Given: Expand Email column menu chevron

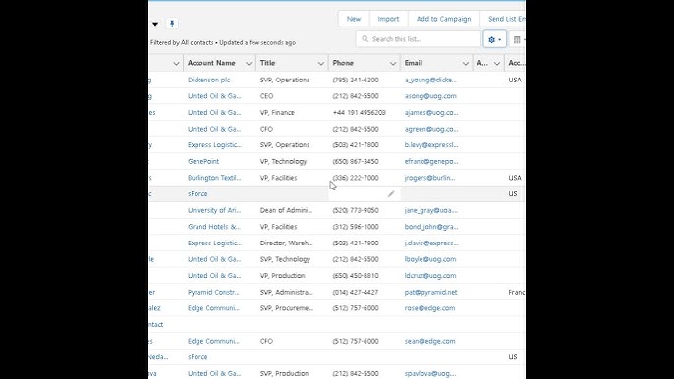Looking at the screenshot, I should click(465, 64).
